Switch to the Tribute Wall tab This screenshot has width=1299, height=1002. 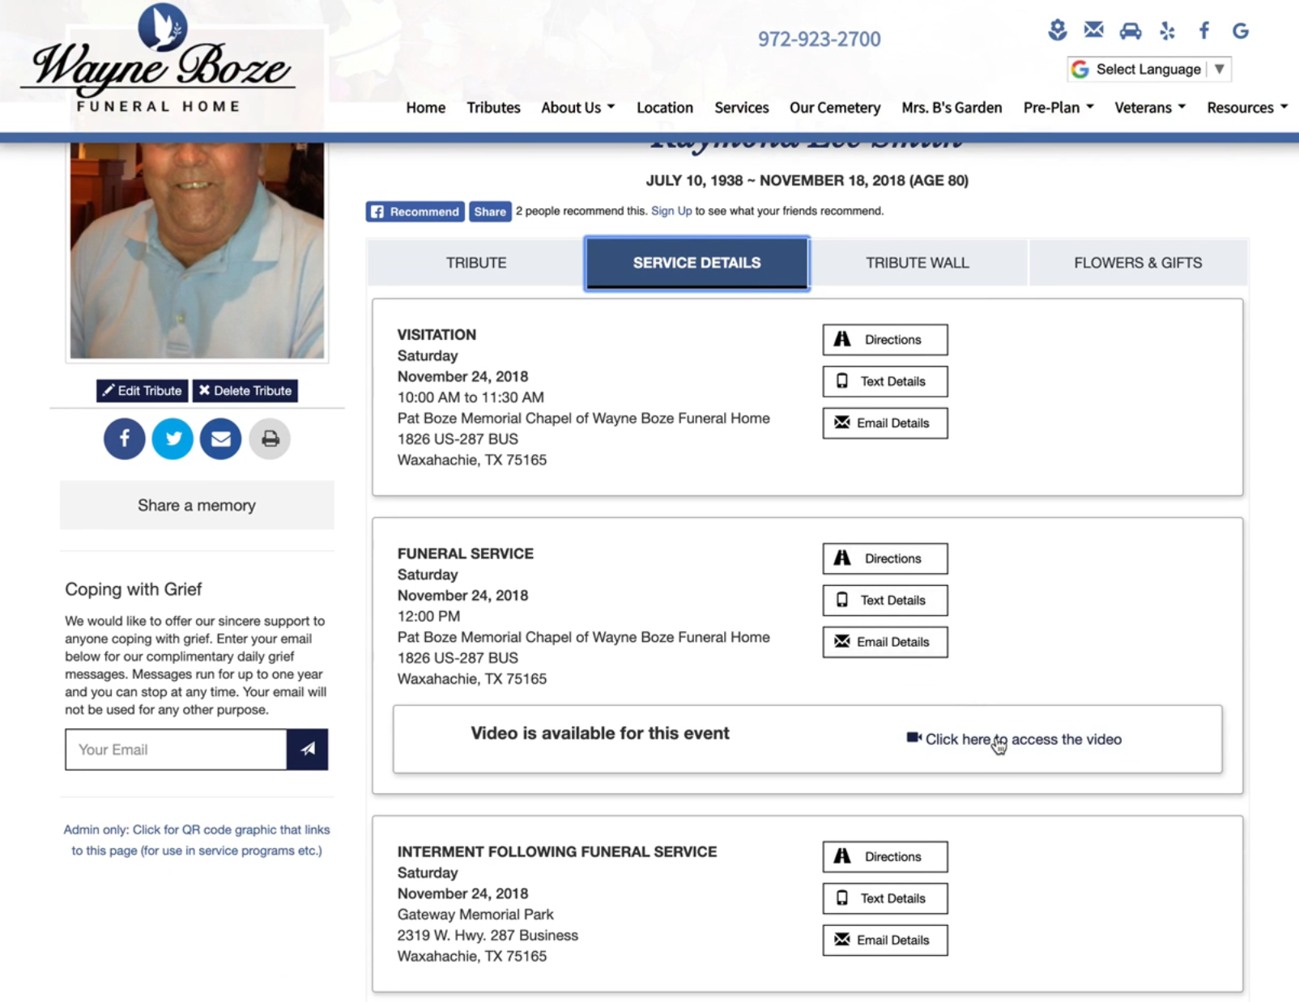[917, 263]
